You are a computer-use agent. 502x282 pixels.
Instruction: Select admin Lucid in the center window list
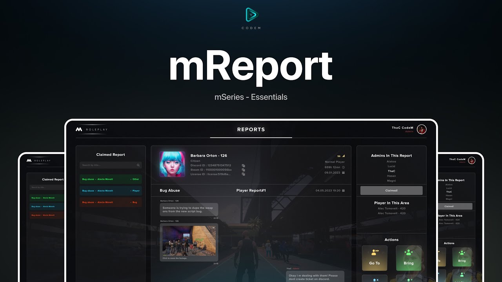click(x=391, y=166)
